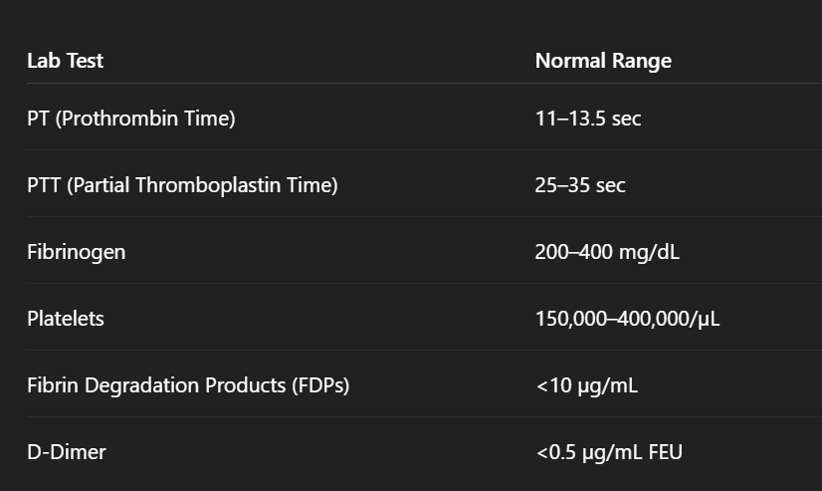Click the '11–13.5 sec' value
The image size is (822, 491).
(x=587, y=119)
